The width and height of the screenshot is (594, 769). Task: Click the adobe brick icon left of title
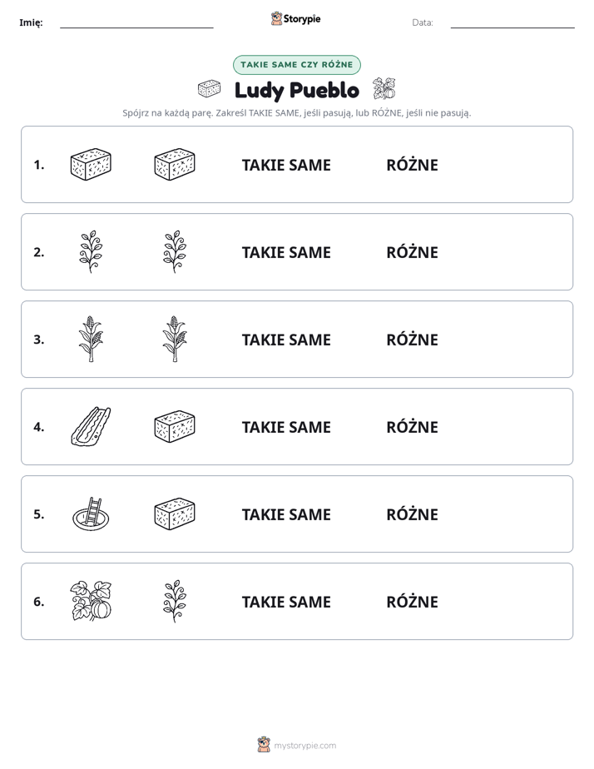tap(210, 89)
